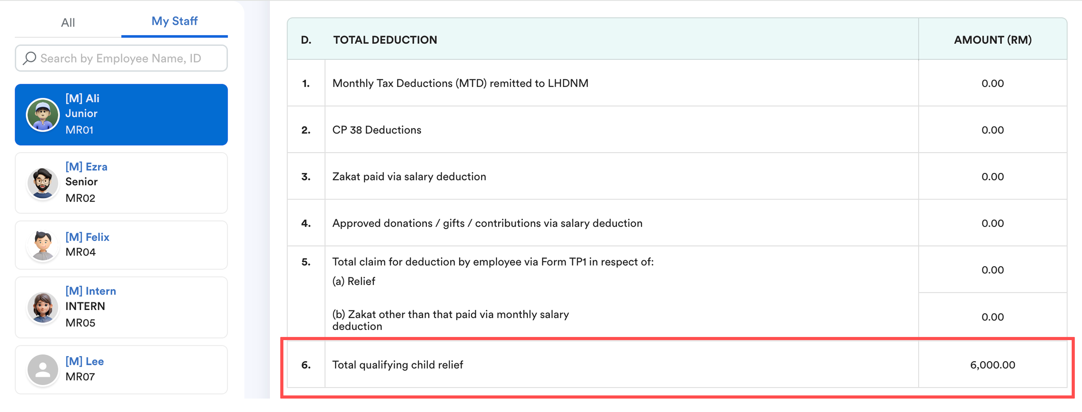The height and width of the screenshot is (412, 1082).
Task: Click the Monthly Tax Deductions (MTD) row
Action: point(460,83)
